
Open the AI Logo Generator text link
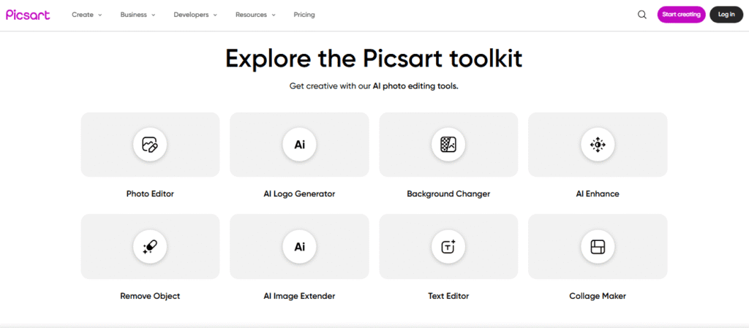click(299, 194)
